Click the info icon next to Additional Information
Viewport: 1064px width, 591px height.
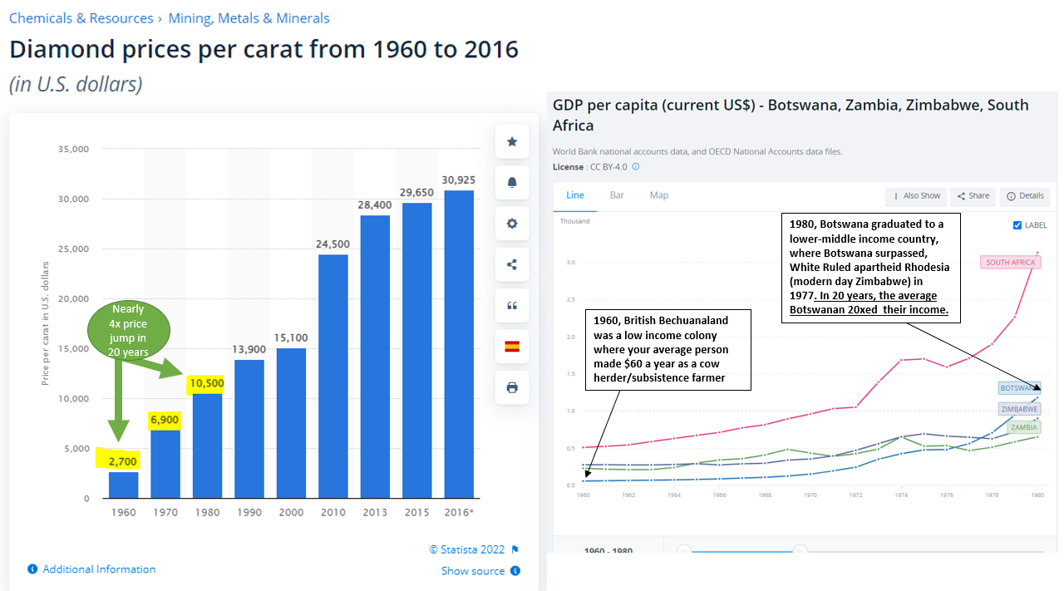[32, 569]
